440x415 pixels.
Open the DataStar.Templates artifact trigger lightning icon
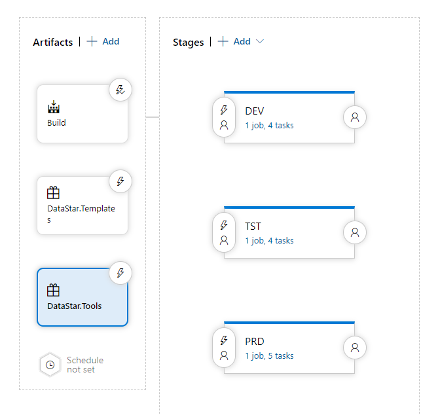click(x=120, y=181)
